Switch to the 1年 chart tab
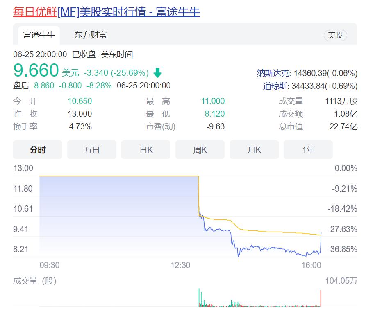The image size is (366, 309). 308,150
